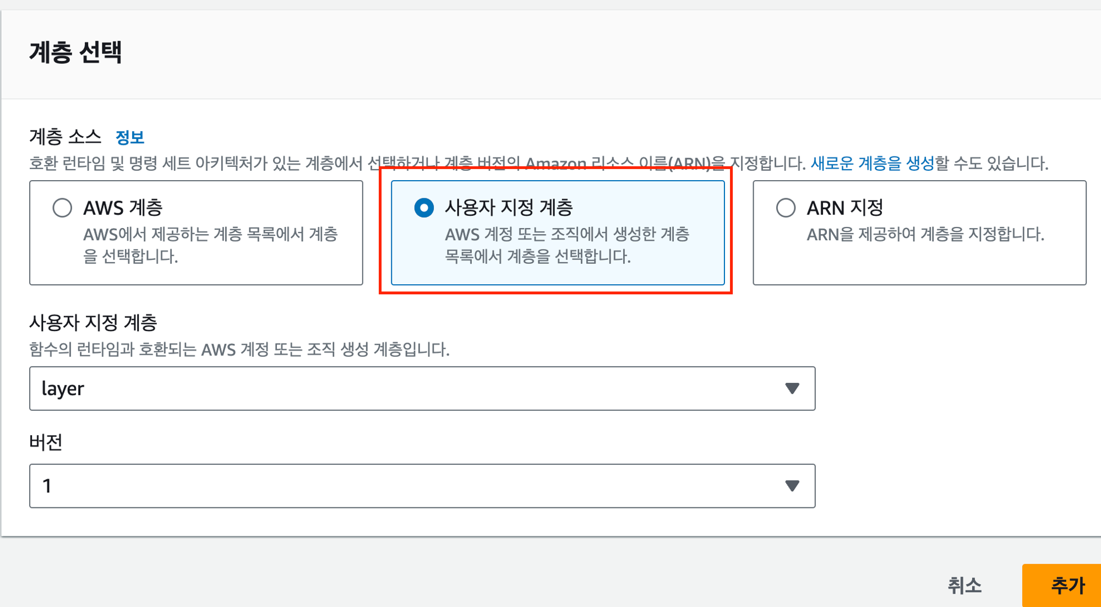Image resolution: width=1101 pixels, height=607 pixels.
Task: Click the 사용자 지정 계층 card description text
Action: (567, 245)
